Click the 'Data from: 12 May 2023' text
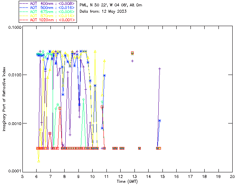Viewport: 239px width, 191px height. 103,11
